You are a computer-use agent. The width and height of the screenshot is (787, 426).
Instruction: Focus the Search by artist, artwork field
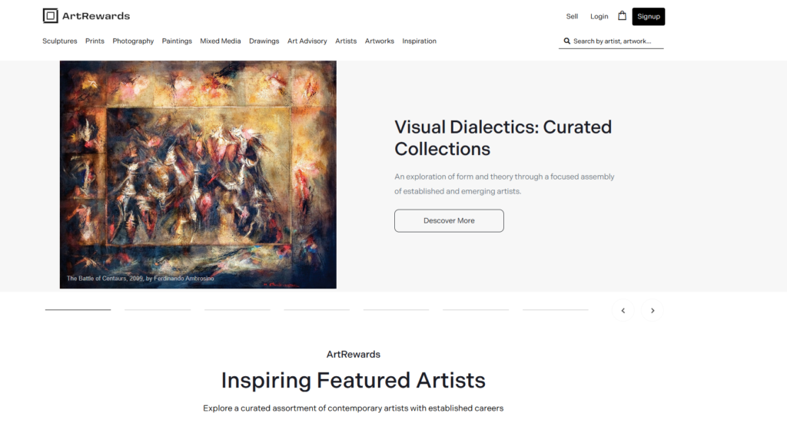pos(611,41)
